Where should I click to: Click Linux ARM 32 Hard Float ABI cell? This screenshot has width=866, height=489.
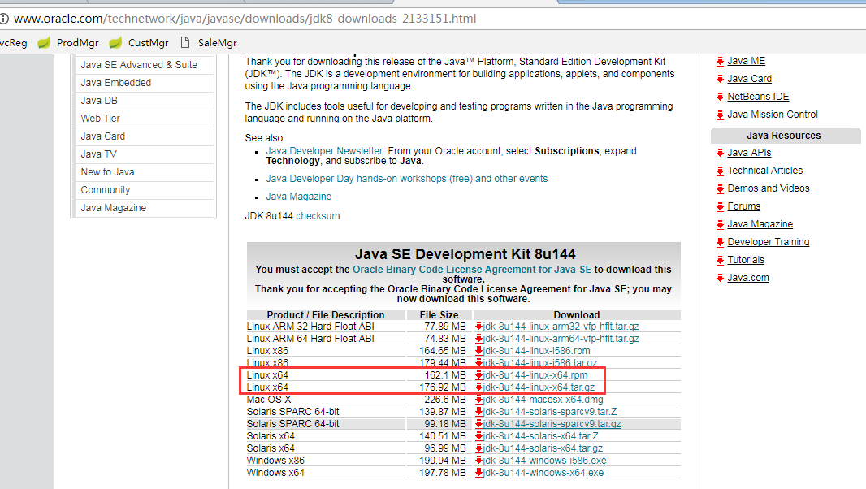coord(310,327)
